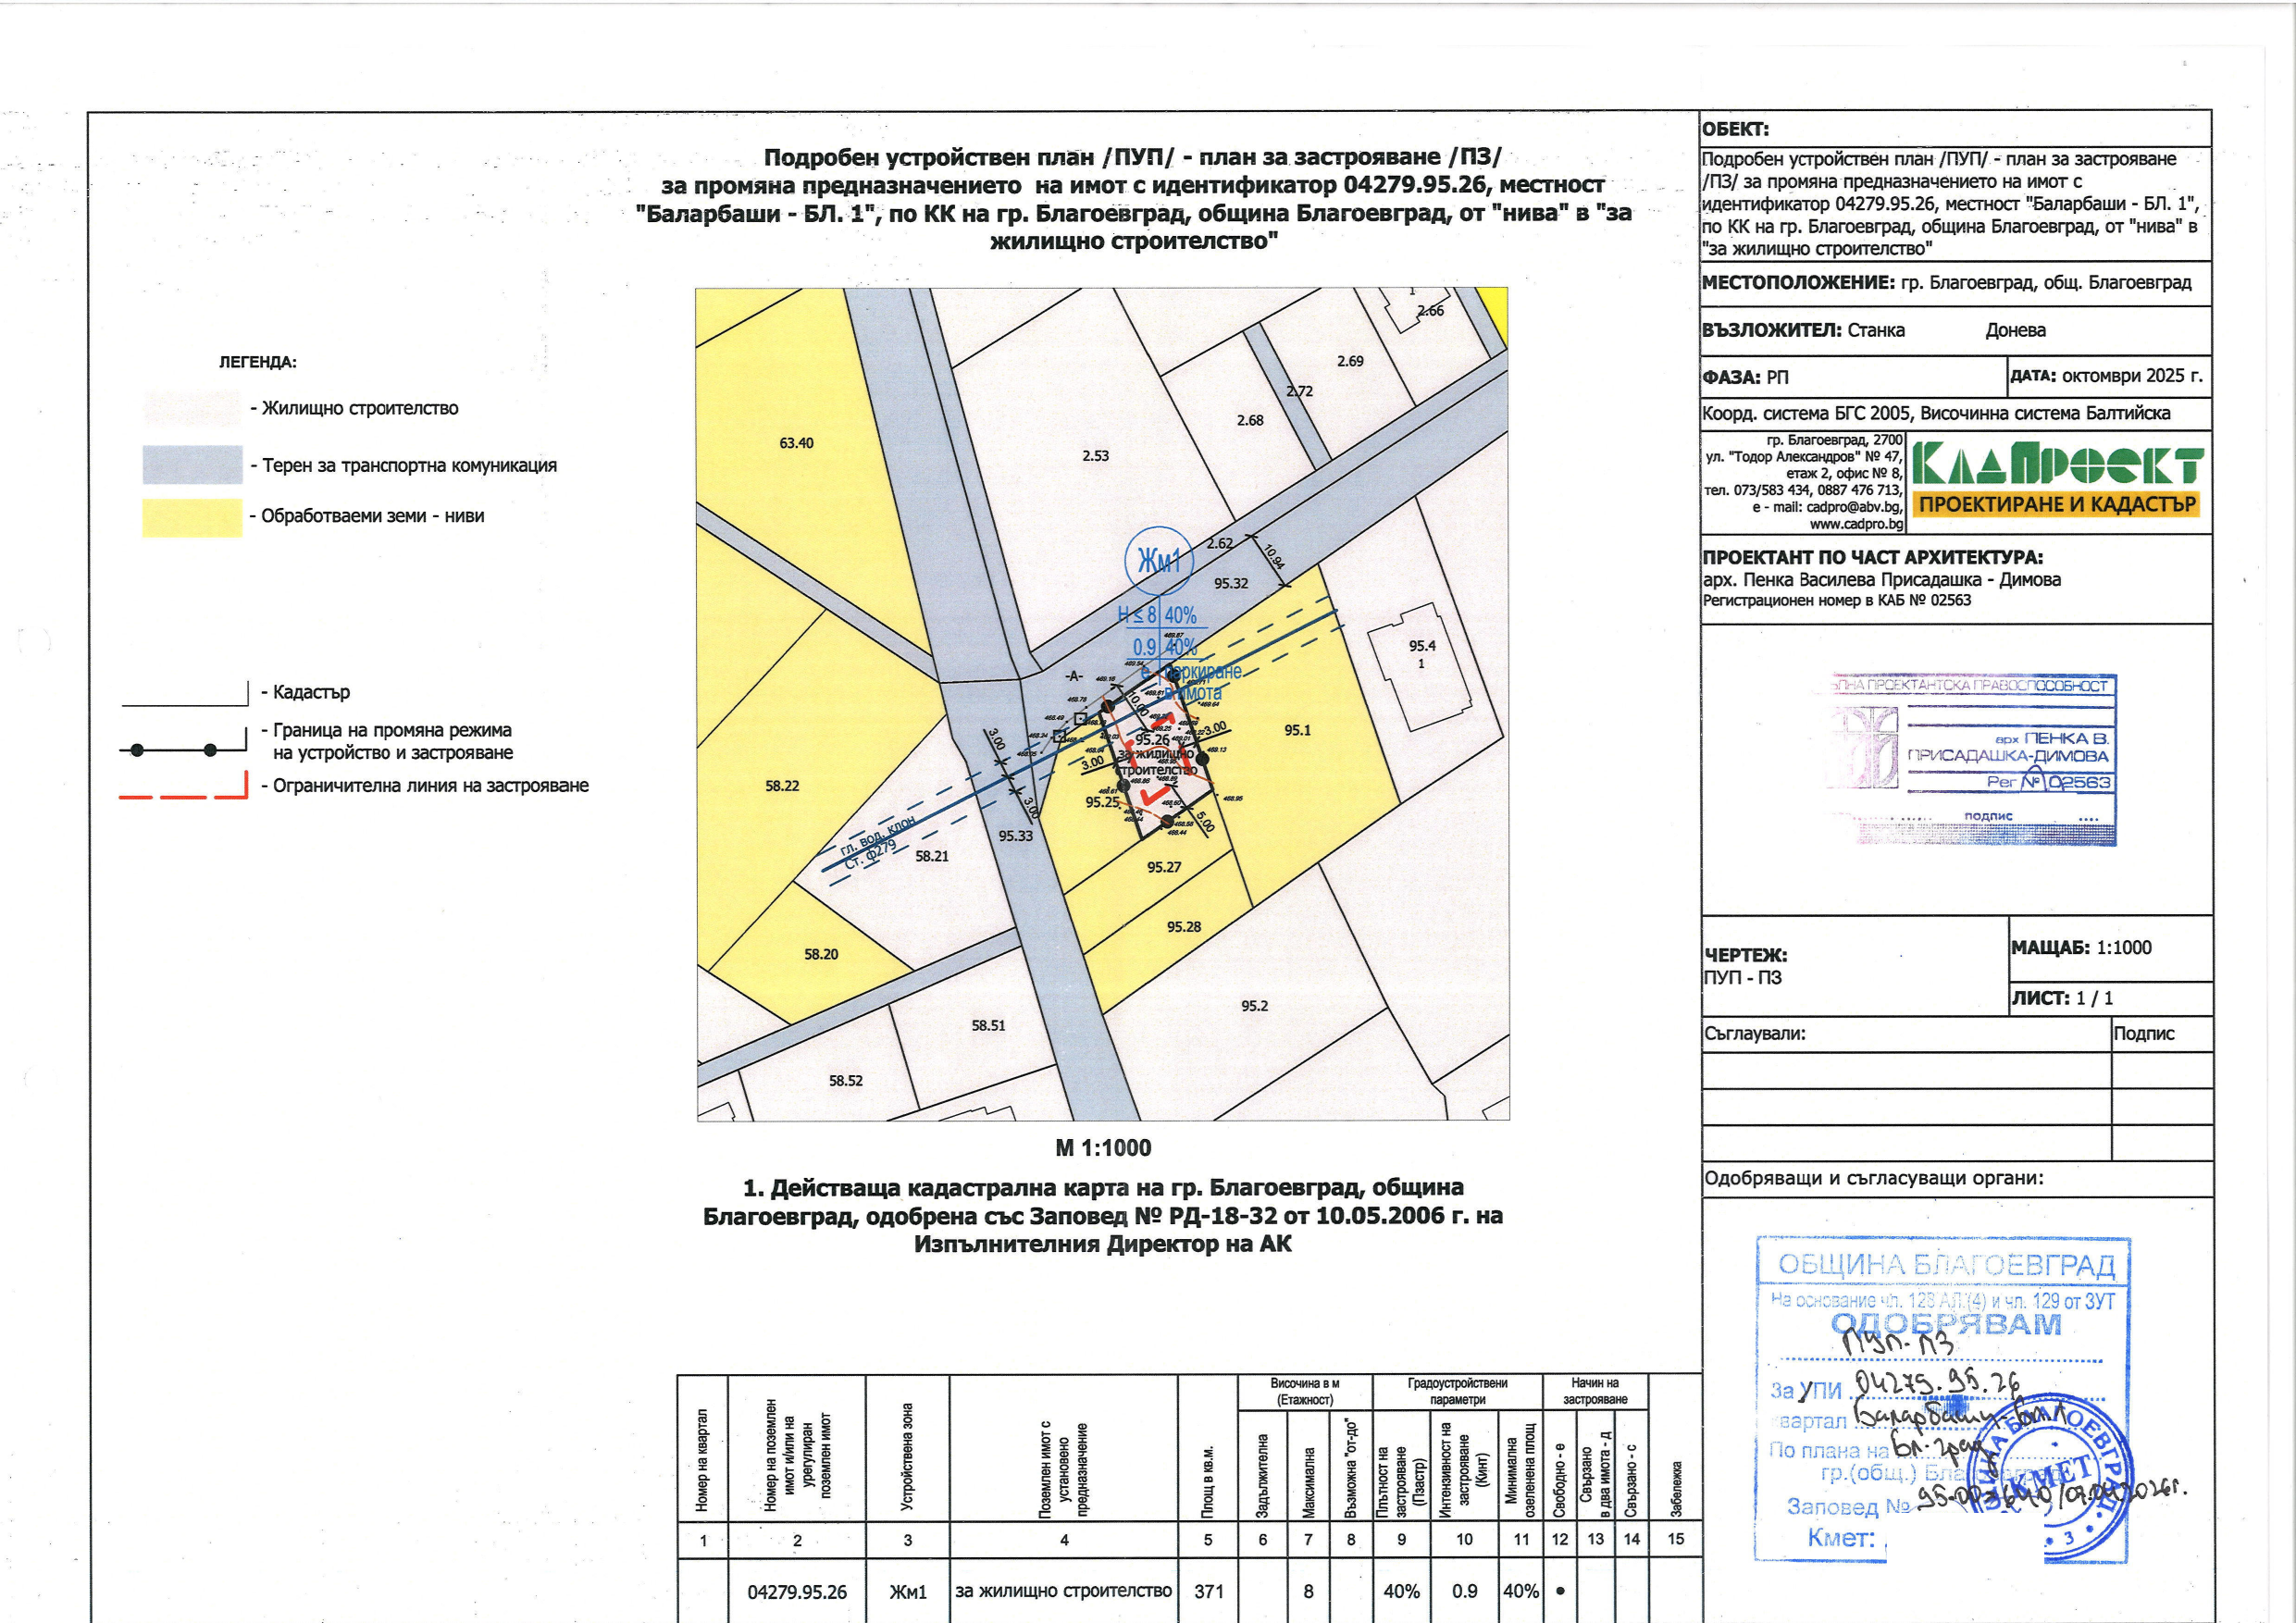2296x1623 pixels.
Task: Click the ПРОЕКТИРАНЕ И КАДАСТЪР orange banner
Action: point(2057,505)
